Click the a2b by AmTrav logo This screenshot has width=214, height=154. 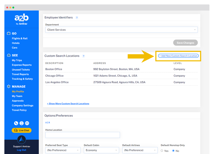click(x=22, y=20)
